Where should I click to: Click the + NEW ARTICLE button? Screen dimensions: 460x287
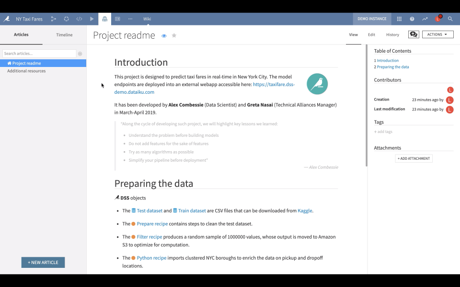43,263
